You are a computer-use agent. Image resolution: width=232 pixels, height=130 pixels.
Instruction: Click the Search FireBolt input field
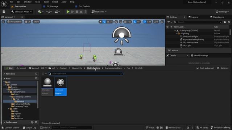[x=86, y=74]
